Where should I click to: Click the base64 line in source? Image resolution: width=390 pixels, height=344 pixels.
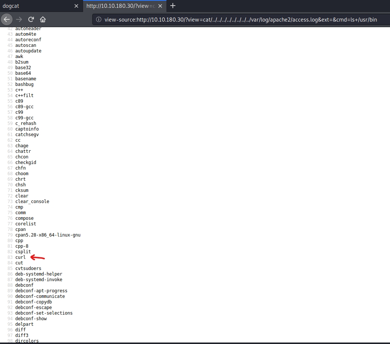[x=23, y=73]
